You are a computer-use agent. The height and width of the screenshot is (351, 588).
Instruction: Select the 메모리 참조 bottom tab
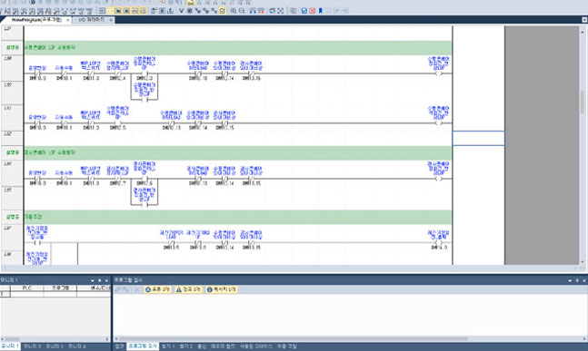223,346
